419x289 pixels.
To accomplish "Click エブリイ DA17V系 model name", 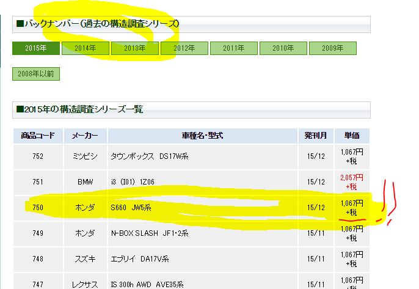I will coord(140,259).
